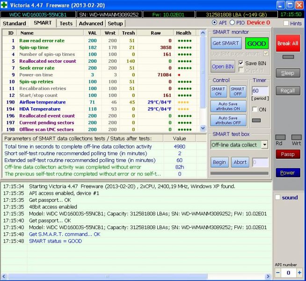Toggle the Save BIN checkbox

pos(241,63)
